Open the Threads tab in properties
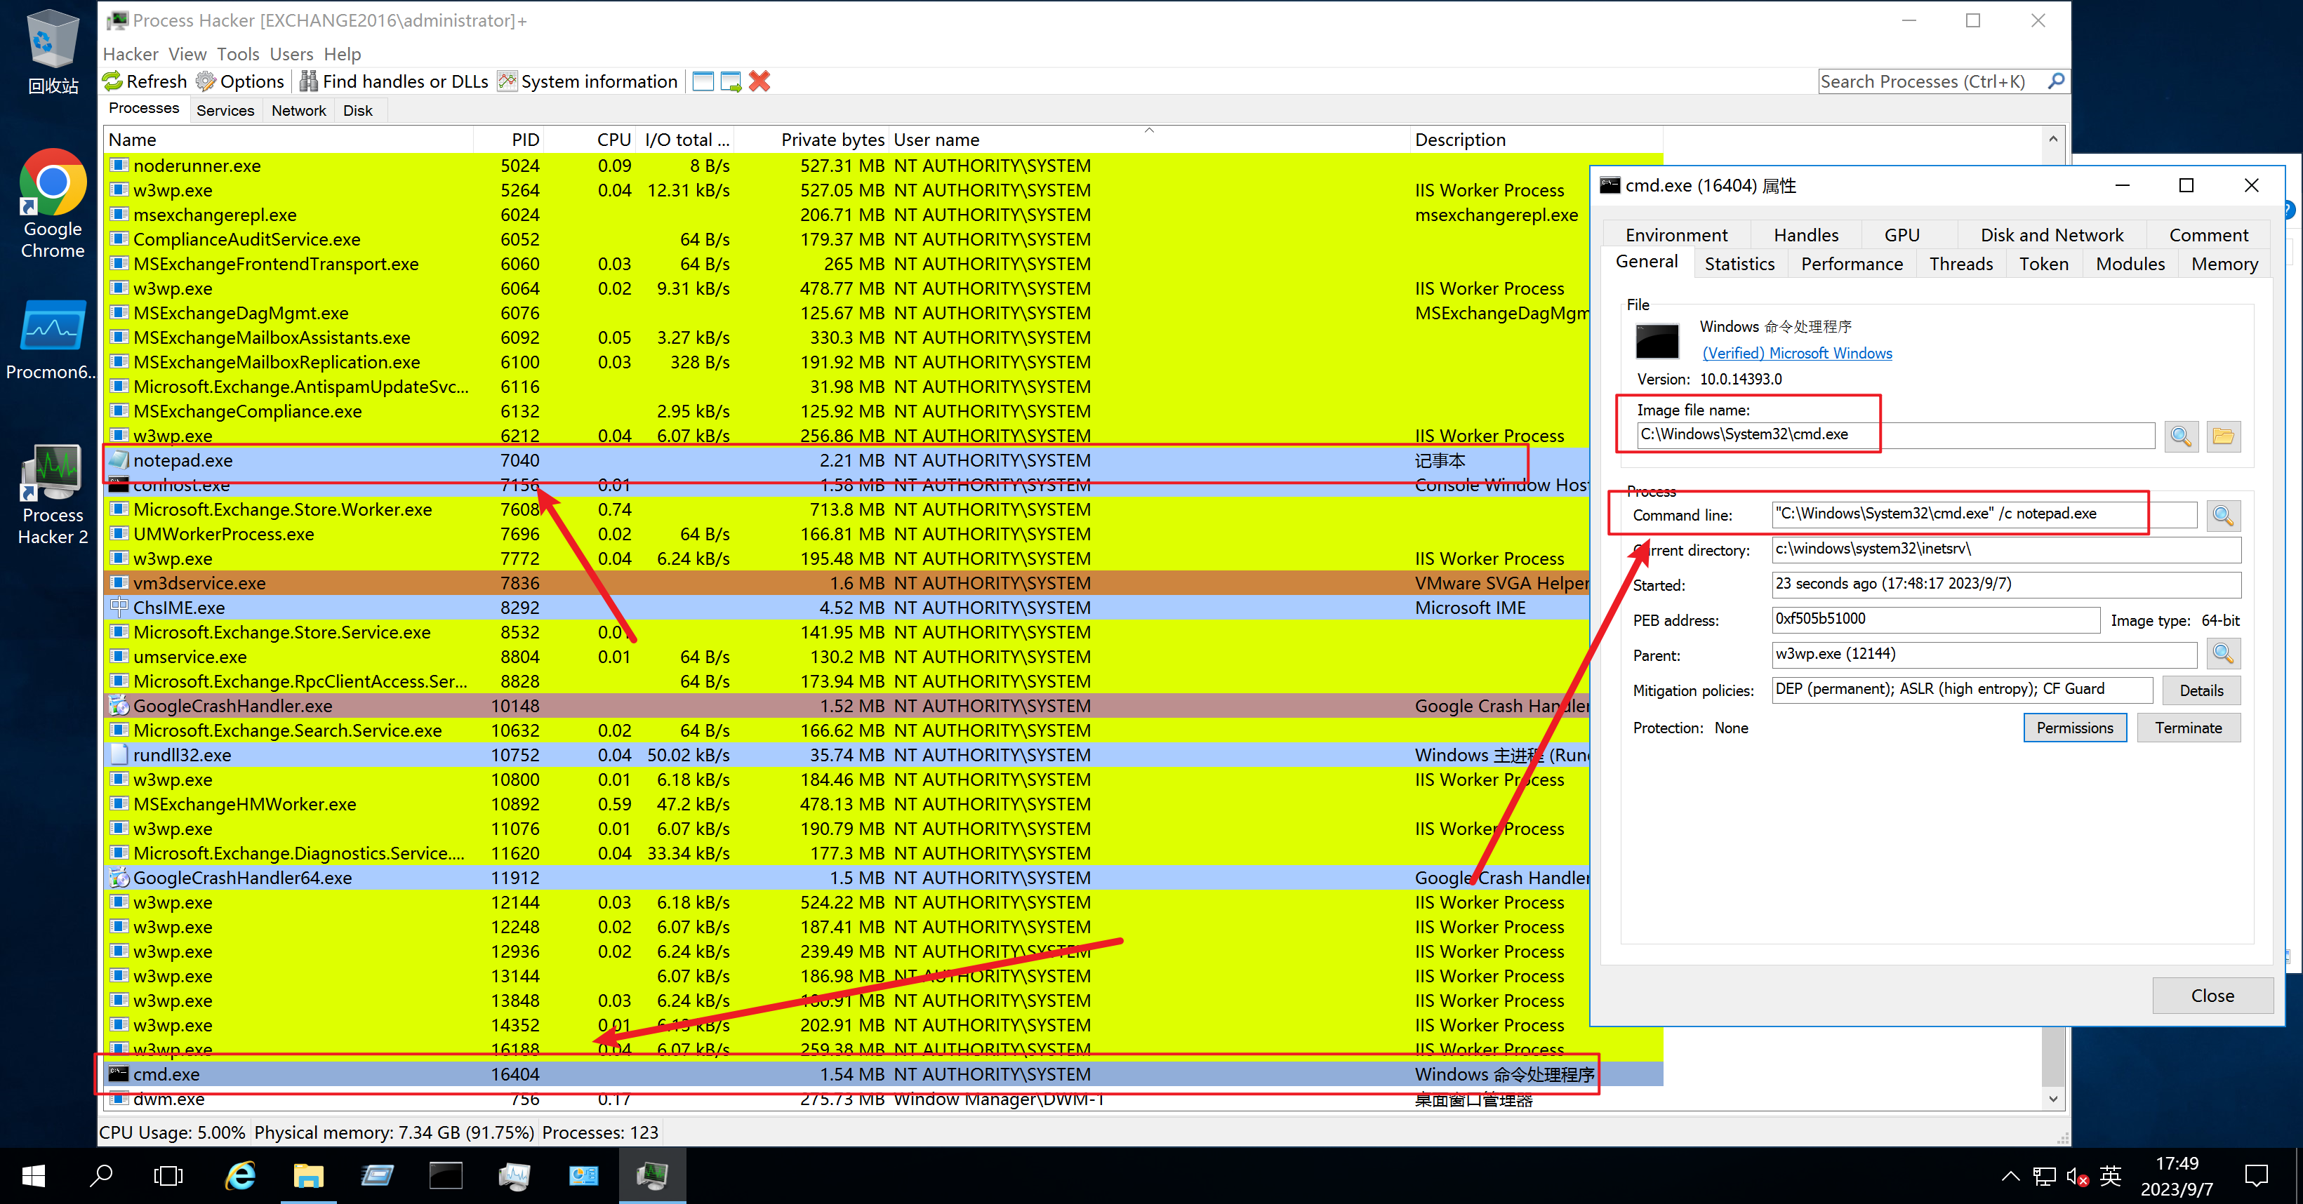 [x=1960, y=264]
